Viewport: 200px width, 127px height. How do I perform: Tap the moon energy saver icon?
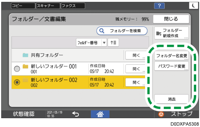click(x=194, y=6)
